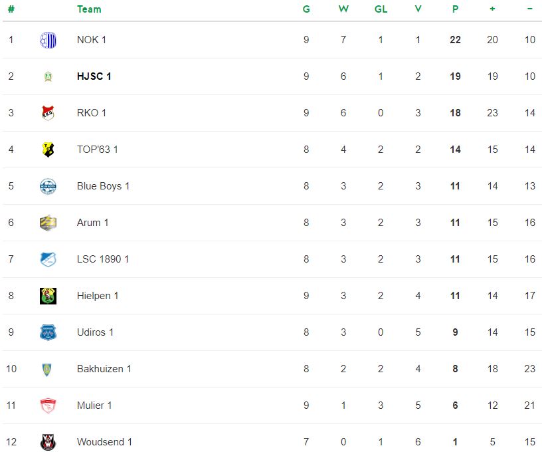
Task: Select the Udiros 1 blue badge
Action: click(48, 332)
